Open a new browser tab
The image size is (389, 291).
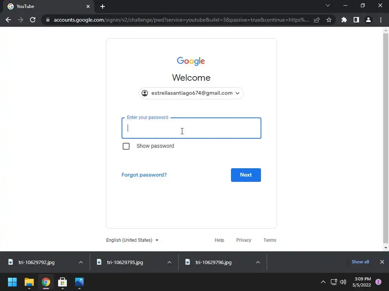[x=103, y=6]
